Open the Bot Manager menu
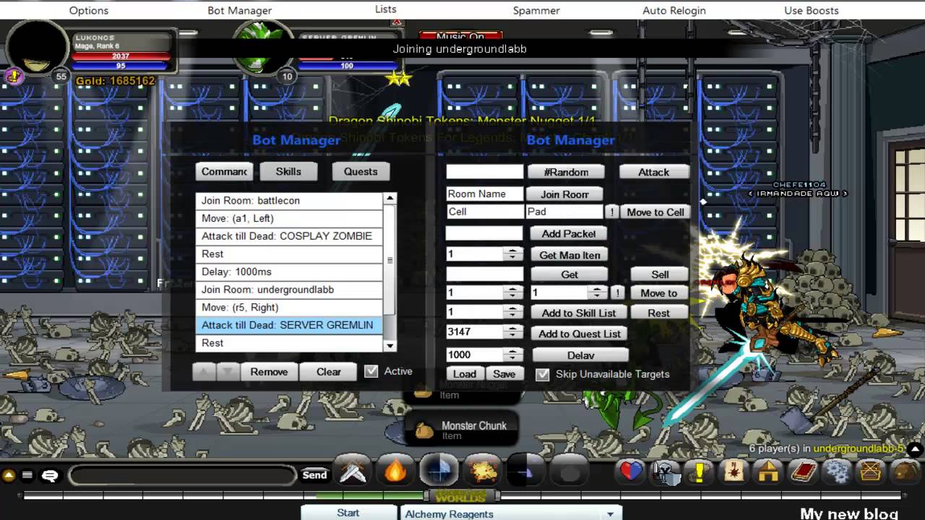925x520 pixels. [239, 10]
